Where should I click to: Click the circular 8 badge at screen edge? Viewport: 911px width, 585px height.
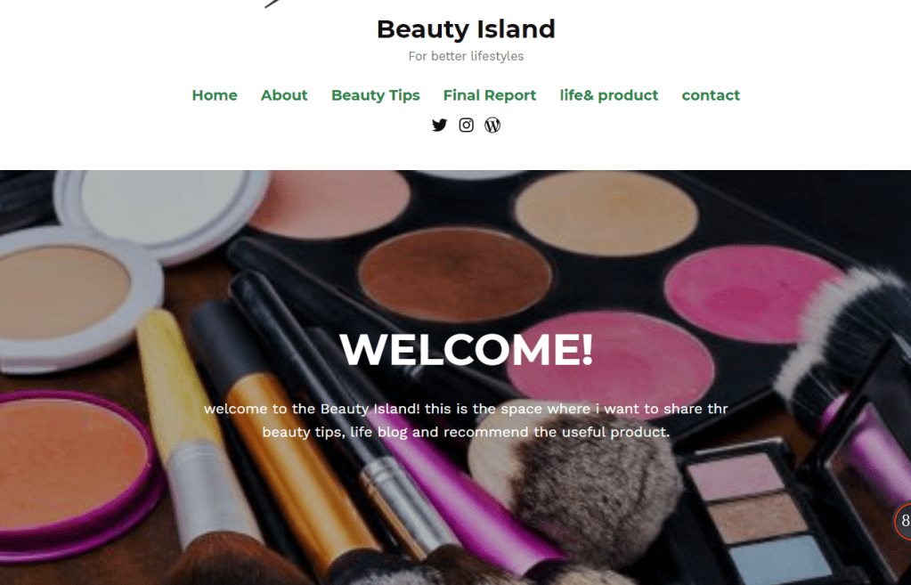tap(903, 521)
